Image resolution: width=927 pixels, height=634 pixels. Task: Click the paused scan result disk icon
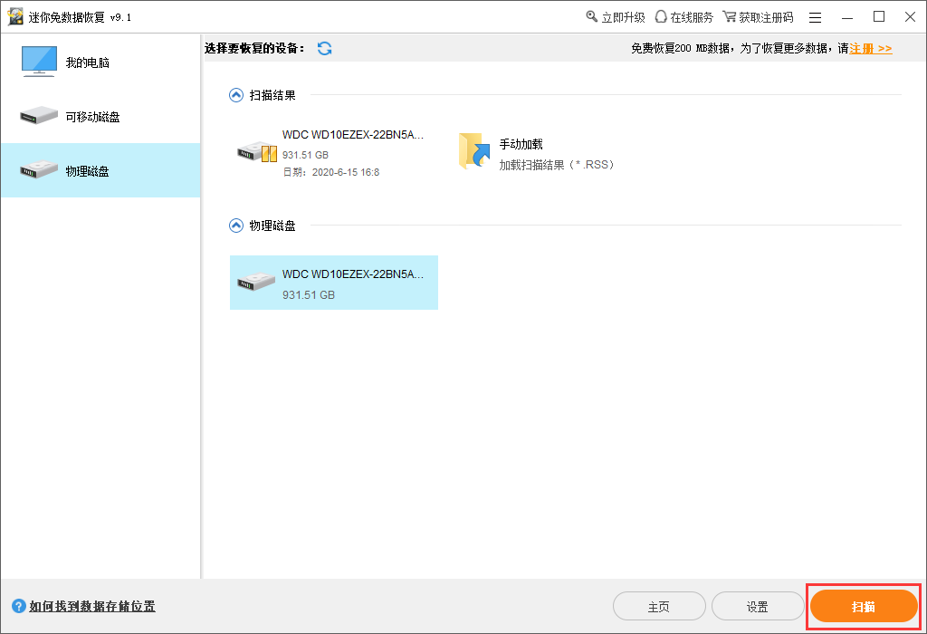257,152
